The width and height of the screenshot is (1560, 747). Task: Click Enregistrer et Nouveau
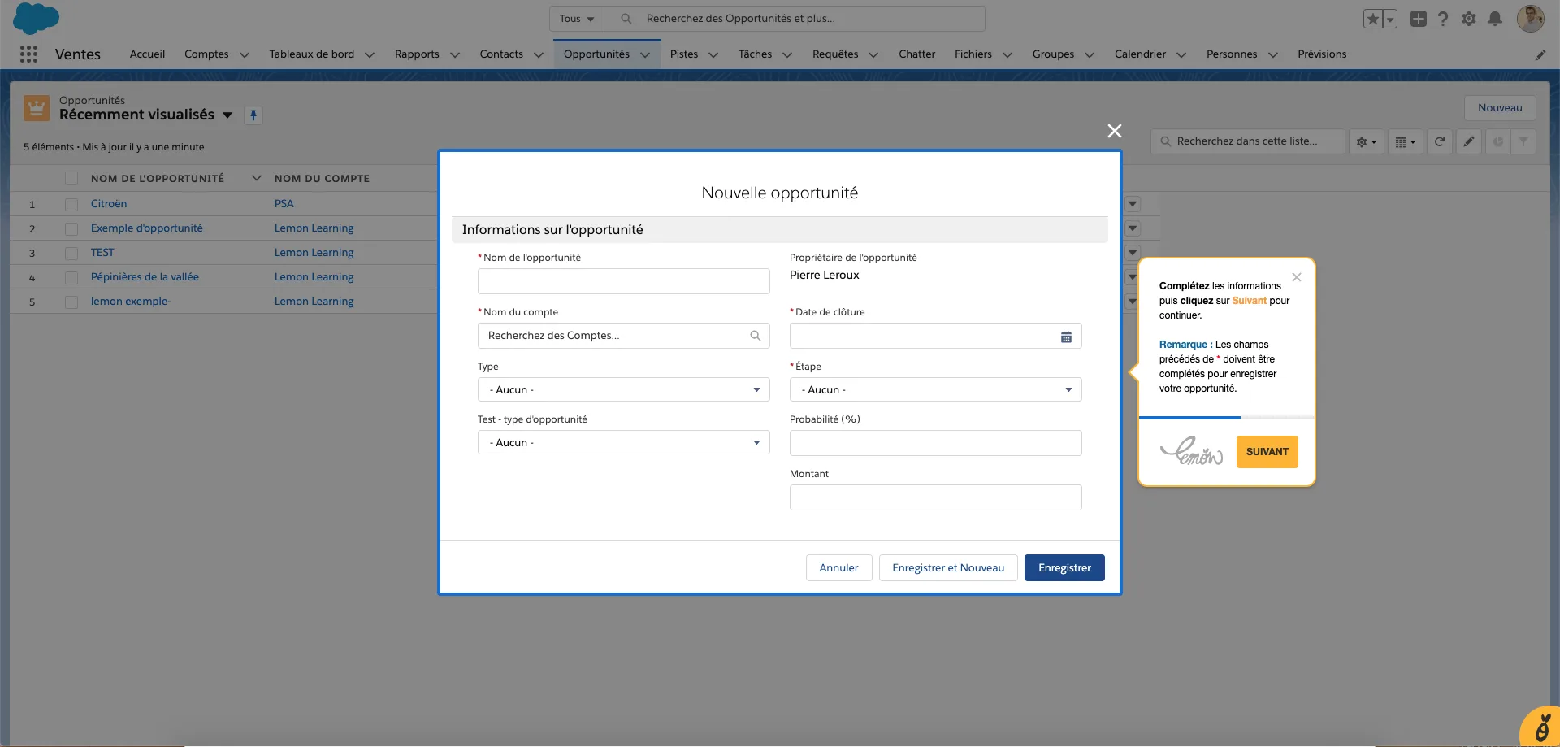click(x=948, y=567)
